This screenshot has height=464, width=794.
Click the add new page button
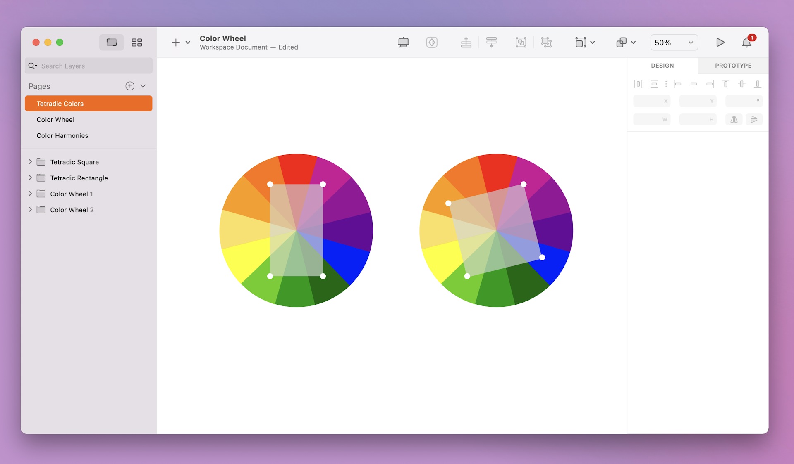pos(129,85)
